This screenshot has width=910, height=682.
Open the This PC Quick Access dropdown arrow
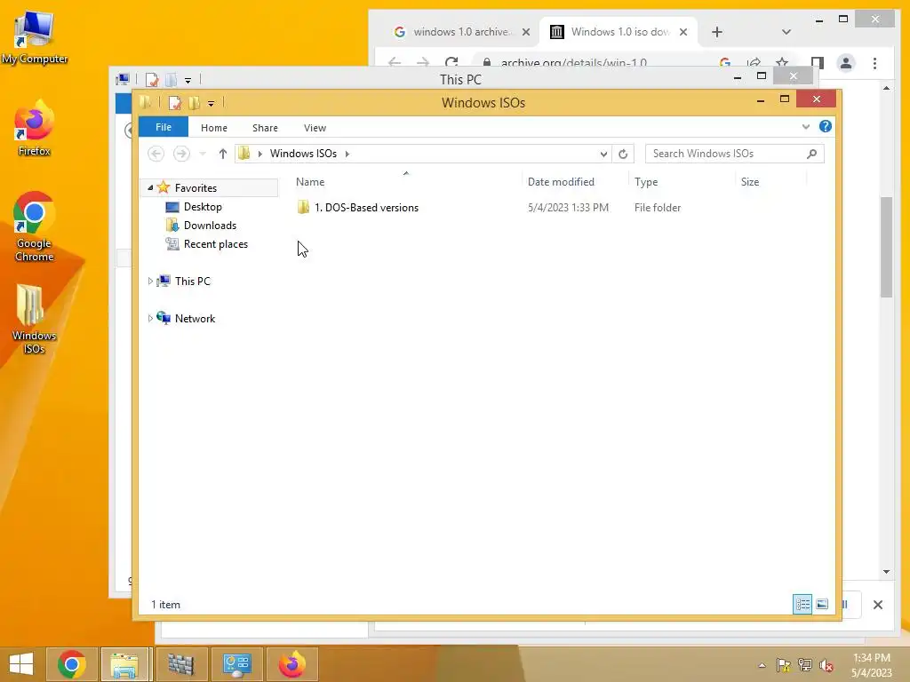coord(188,80)
